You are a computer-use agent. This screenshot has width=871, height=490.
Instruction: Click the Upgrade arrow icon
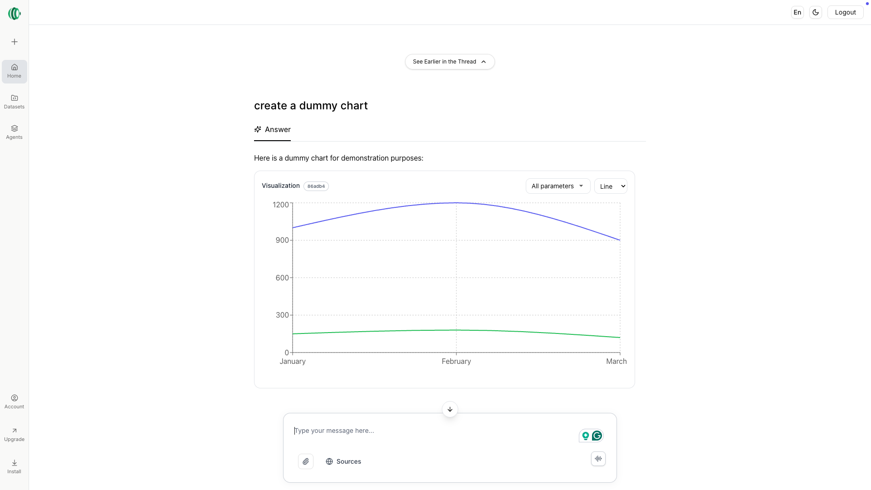[15, 431]
